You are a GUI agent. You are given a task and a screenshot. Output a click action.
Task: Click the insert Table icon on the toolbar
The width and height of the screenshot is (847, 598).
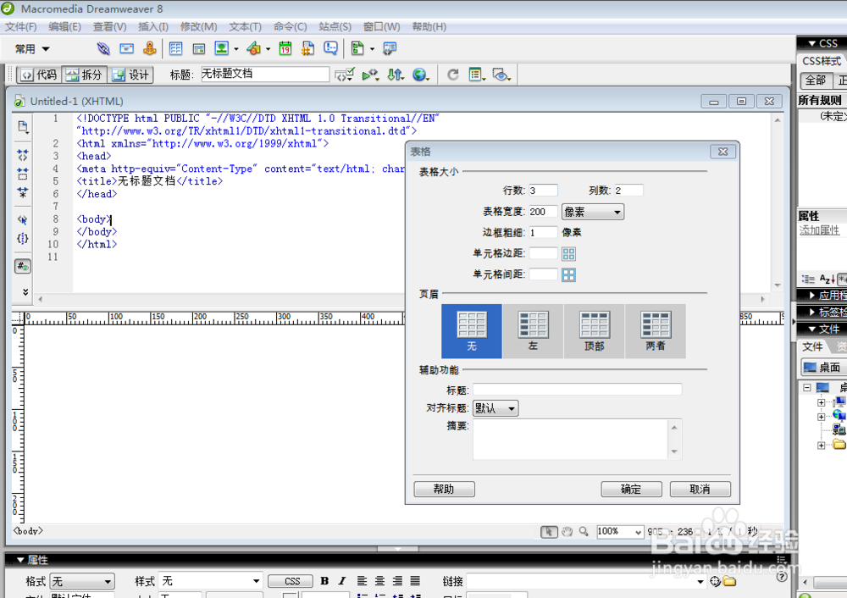[x=176, y=48]
